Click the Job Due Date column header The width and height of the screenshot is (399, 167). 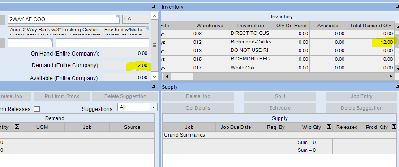[x=236, y=127]
